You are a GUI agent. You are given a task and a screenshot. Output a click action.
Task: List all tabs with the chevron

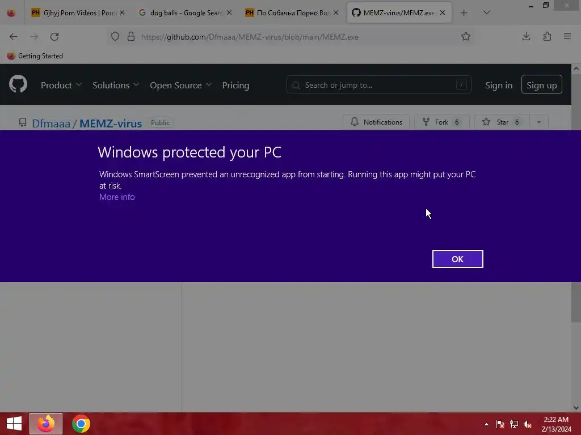point(487,12)
